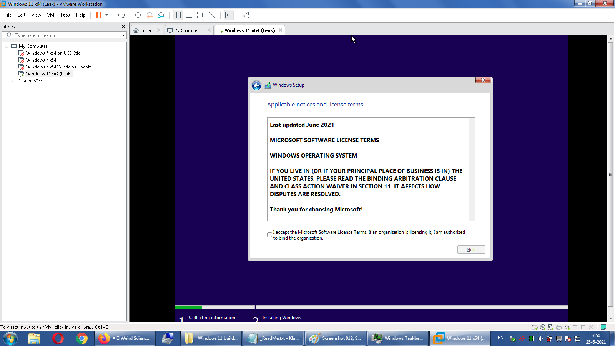Click the Next button in Windows Setup

click(x=471, y=250)
